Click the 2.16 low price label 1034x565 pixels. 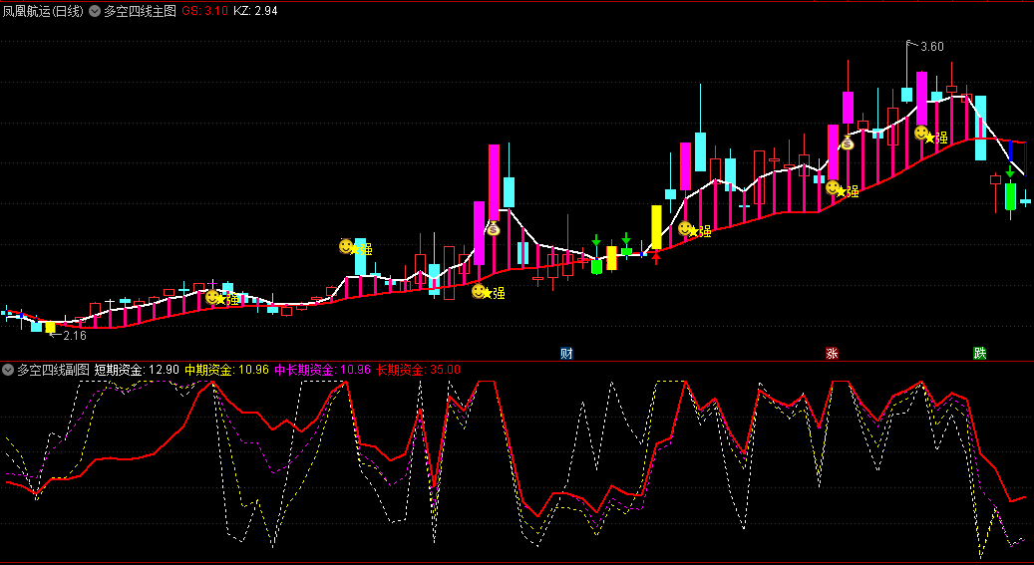[75, 336]
